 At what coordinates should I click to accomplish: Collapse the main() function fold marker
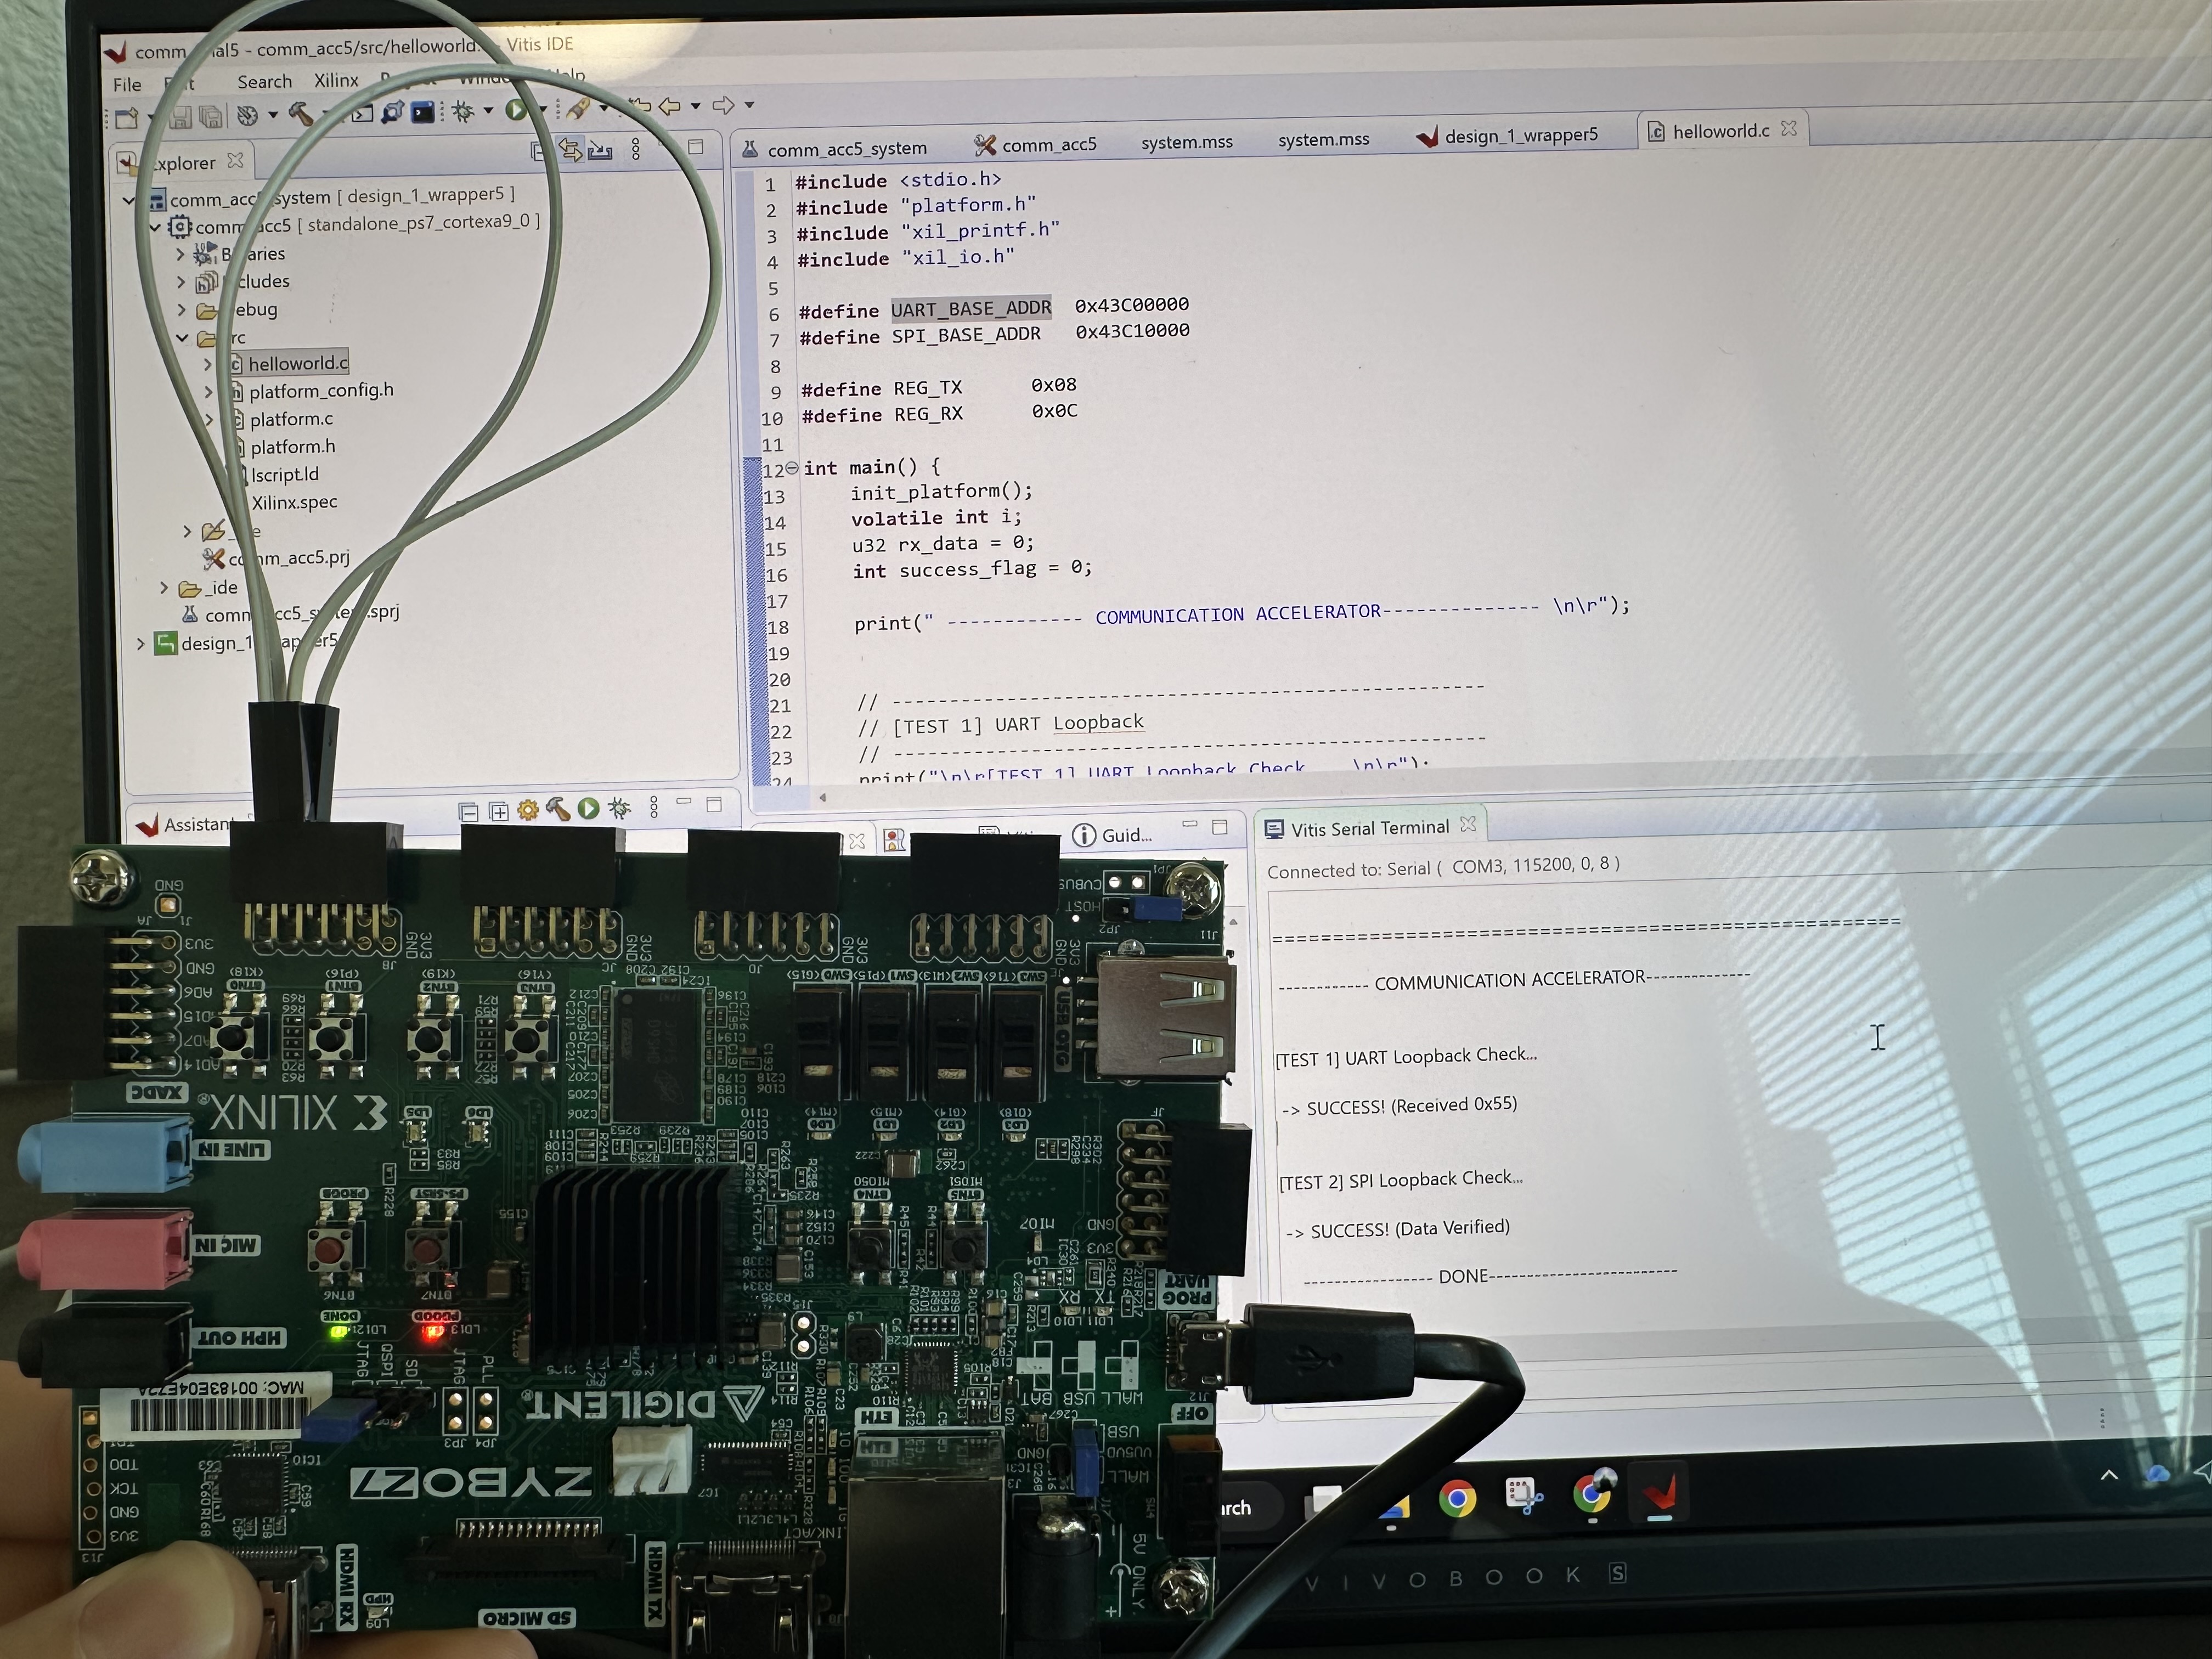[792, 468]
